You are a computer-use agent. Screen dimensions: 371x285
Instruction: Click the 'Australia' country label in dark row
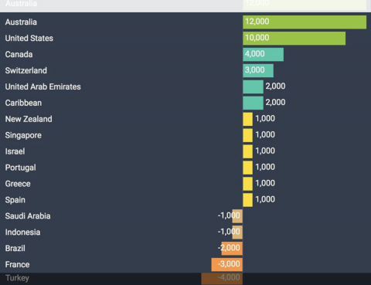21,22
